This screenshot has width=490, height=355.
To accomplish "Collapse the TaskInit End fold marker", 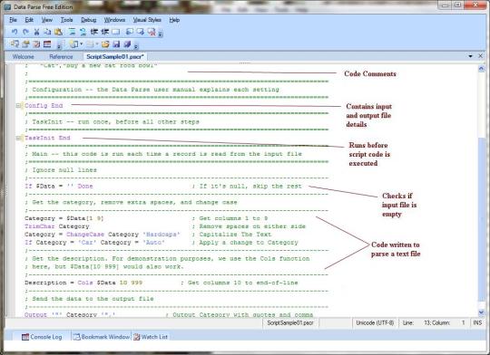I will pyautogui.click(x=18, y=138).
